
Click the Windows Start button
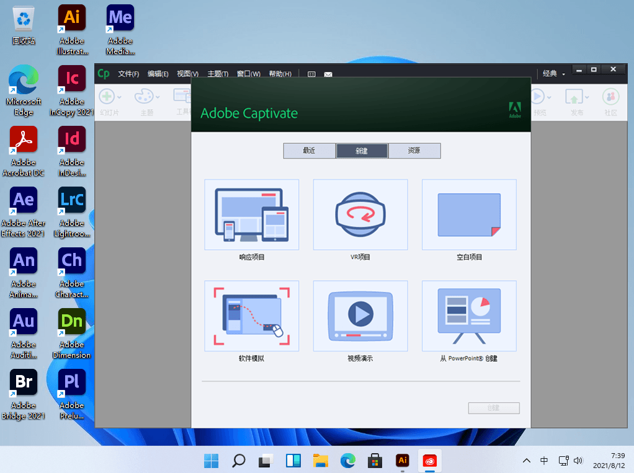tap(211, 461)
